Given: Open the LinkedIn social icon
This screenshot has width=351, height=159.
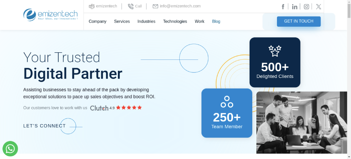Looking at the screenshot, I should tap(294, 6).
